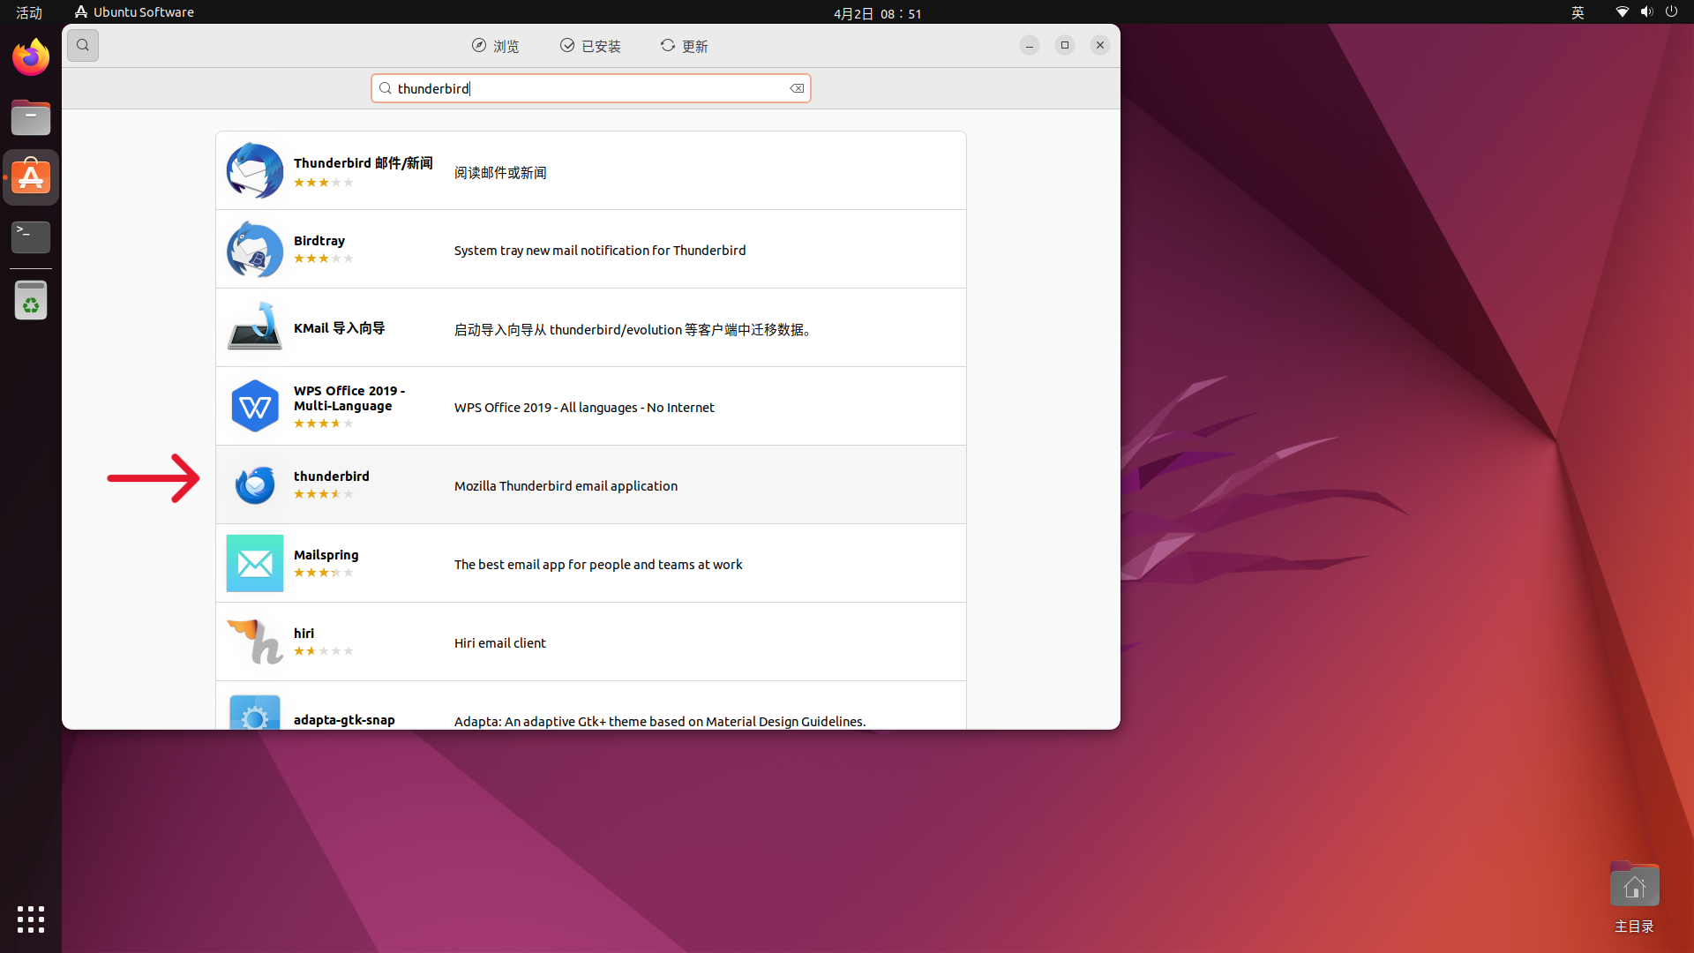
Task: Open the 浏览 (Browse) tab
Action: [495, 46]
